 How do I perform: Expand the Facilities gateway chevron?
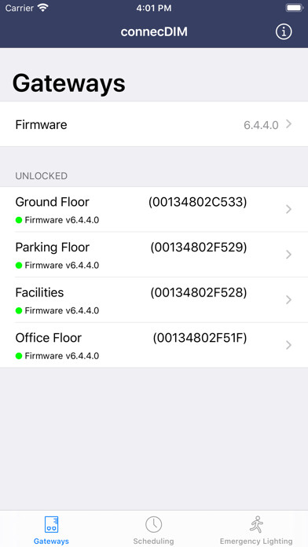[288, 300]
